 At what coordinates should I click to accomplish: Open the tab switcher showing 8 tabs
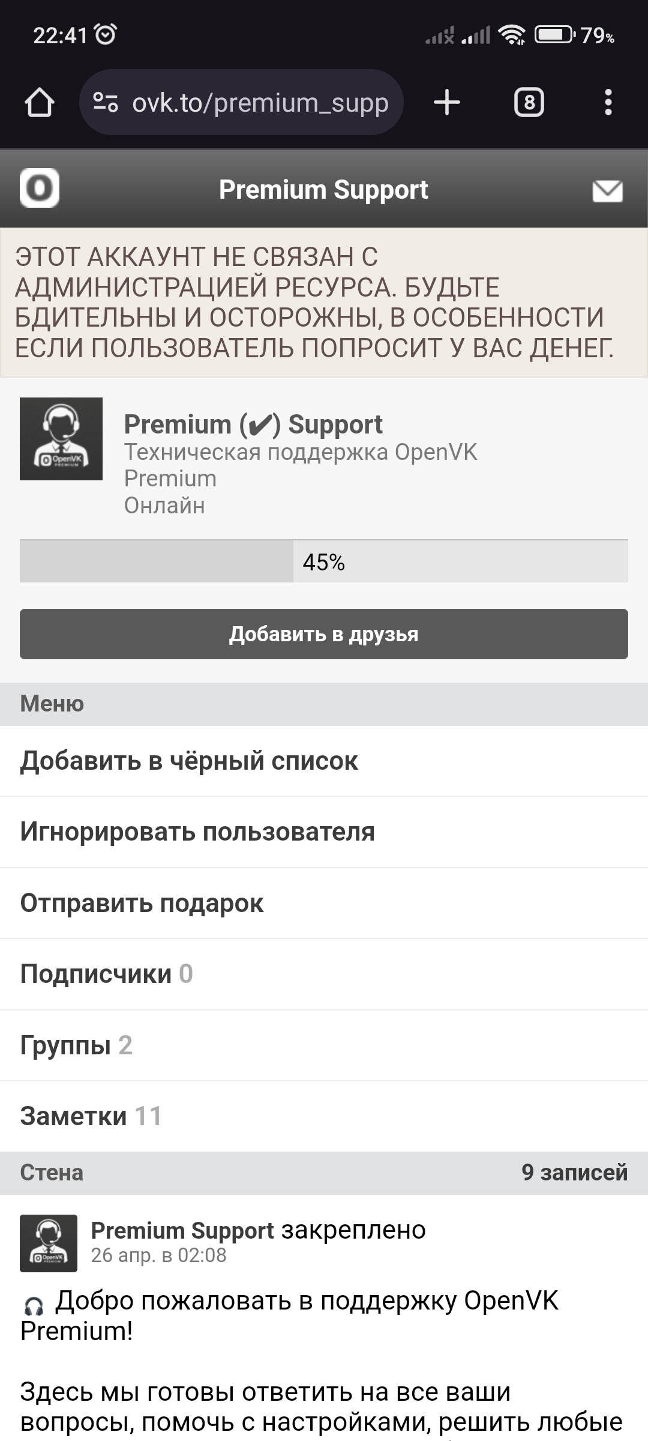click(529, 103)
